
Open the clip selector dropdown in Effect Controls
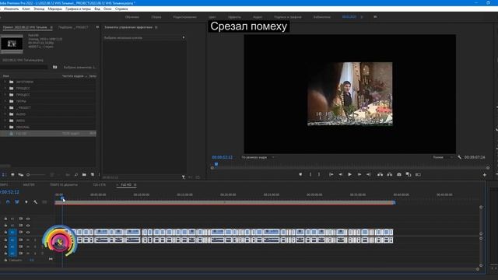point(184,37)
